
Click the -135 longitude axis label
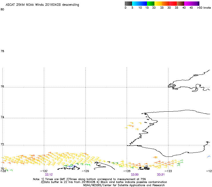click(x=3, y=171)
